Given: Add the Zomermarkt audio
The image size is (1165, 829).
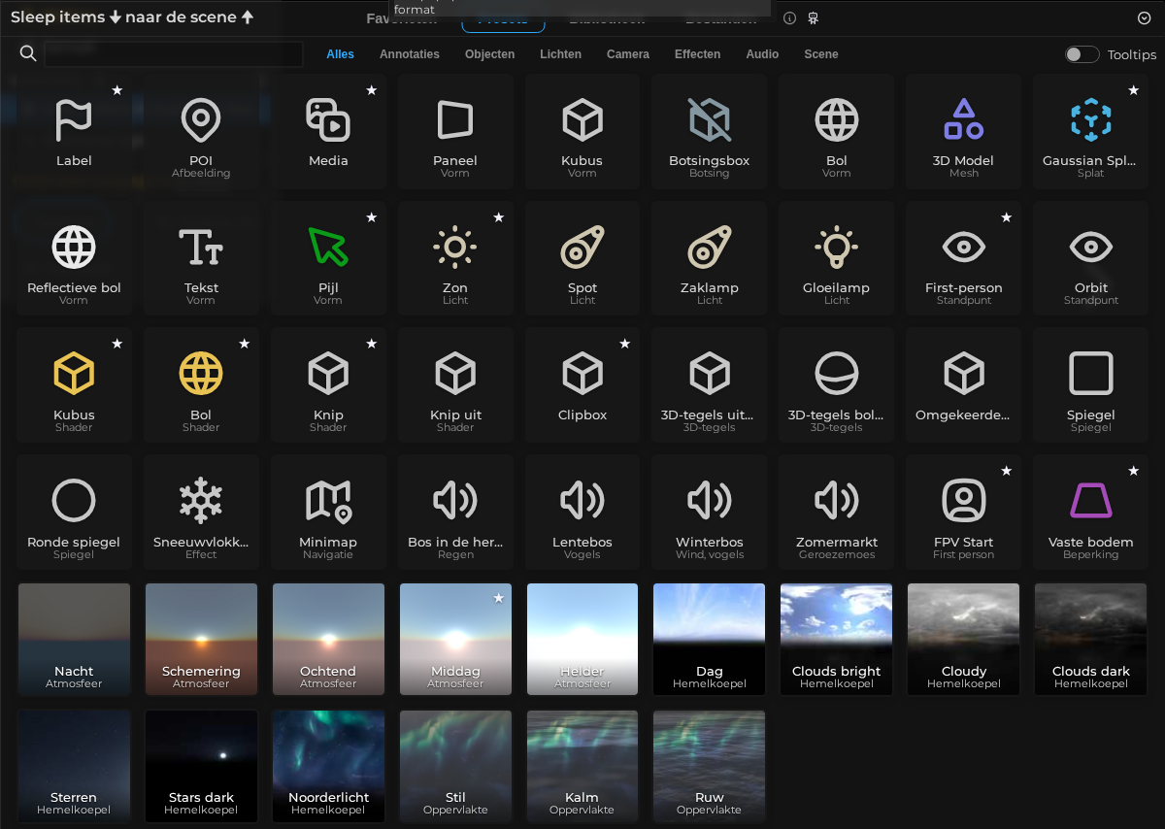Looking at the screenshot, I should 837,512.
